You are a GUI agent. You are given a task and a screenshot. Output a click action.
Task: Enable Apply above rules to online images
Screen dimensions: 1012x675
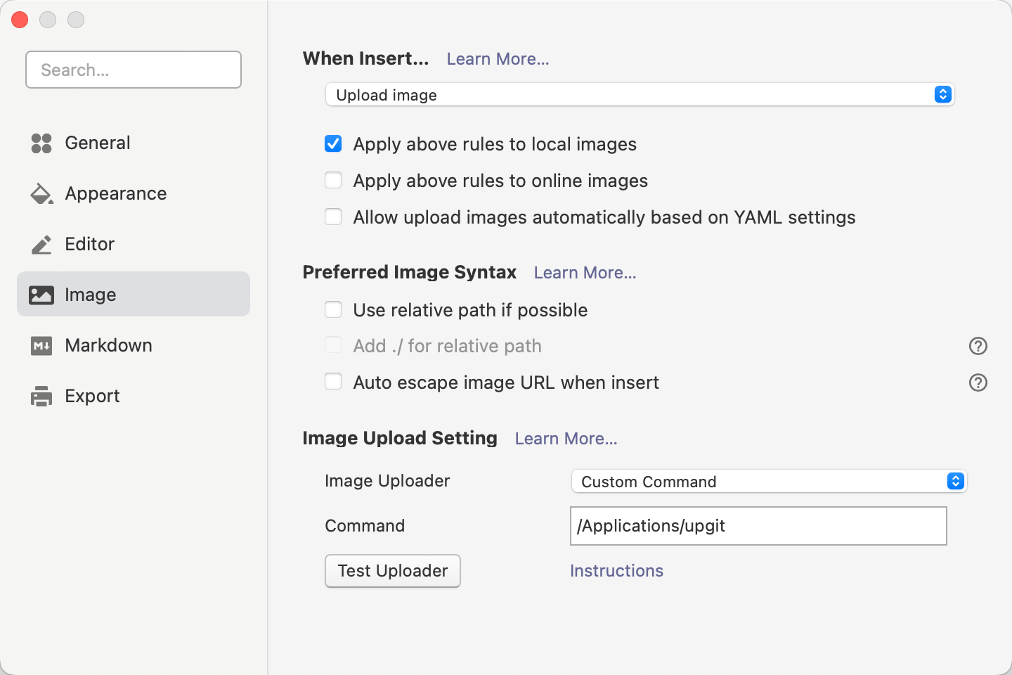(333, 180)
